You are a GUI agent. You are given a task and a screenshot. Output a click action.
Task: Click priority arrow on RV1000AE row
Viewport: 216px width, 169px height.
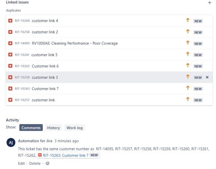pyautogui.click(x=188, y=43)
